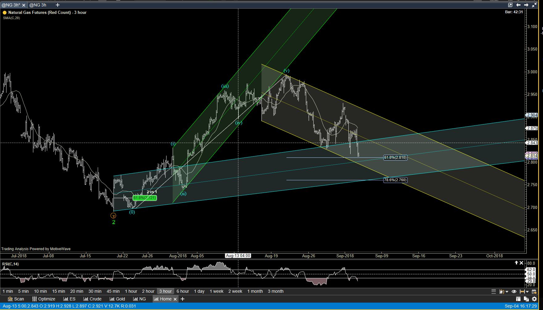Go to previous chart with left arrow

coord(518,5)
